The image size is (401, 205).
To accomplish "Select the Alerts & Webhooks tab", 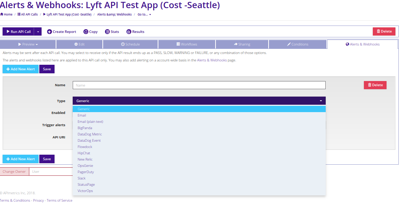I will point(363,44).
